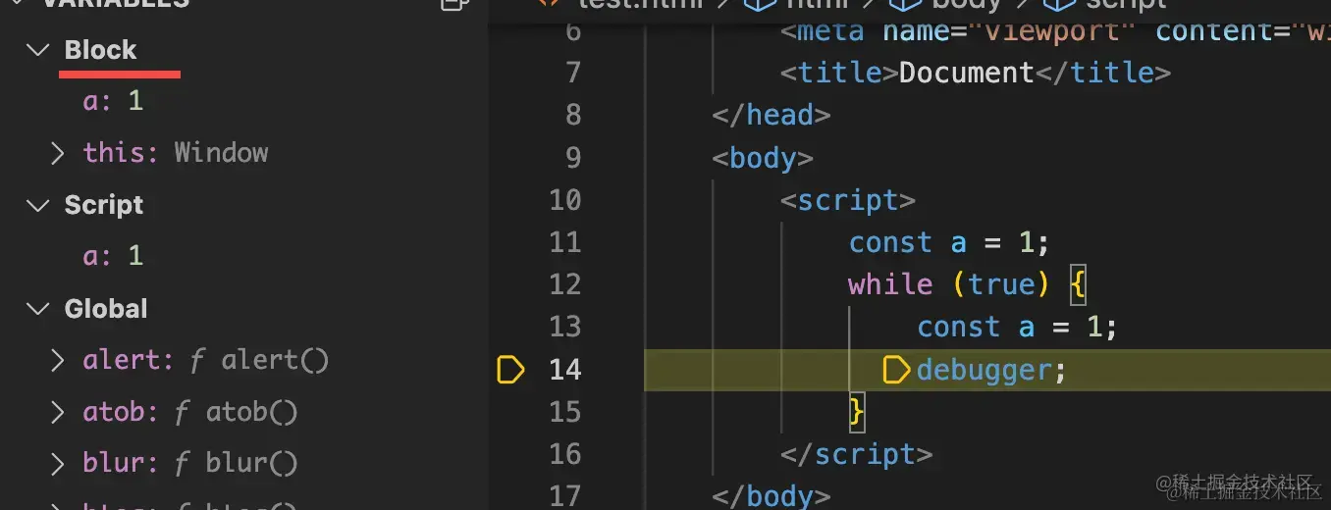Select the Script scope label
Screen dimensions: 1331x510
pyautogui.click(x=104, y=205)
